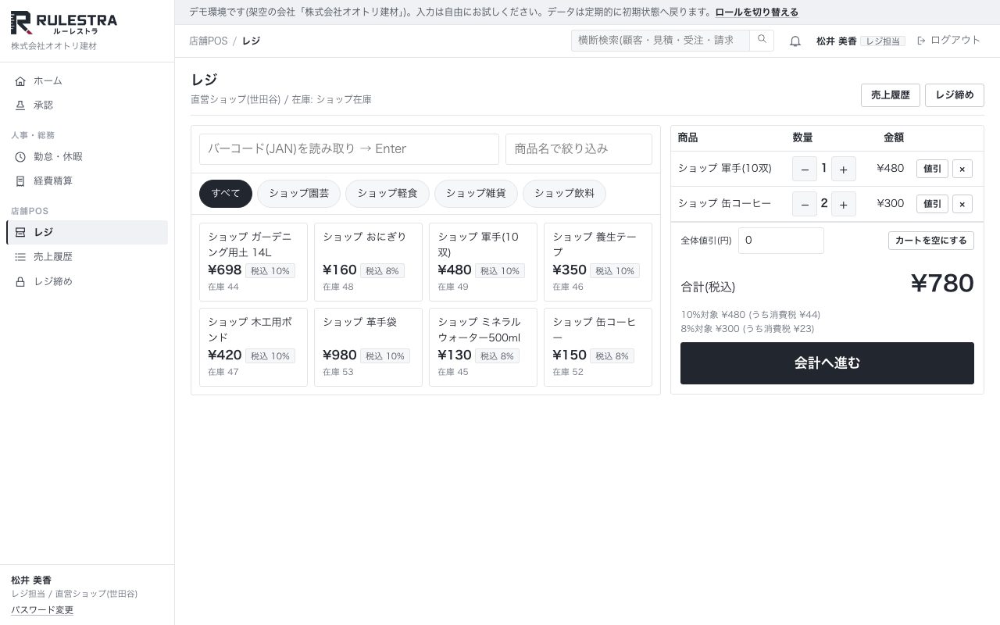Open ホーム in the sidebar
The image size is (1000, 625).
click(87, 80)
